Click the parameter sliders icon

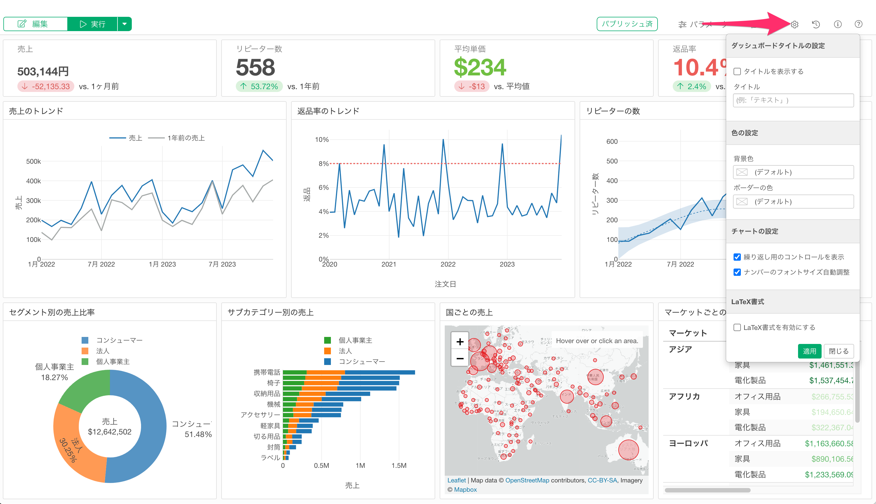(682, 24)
